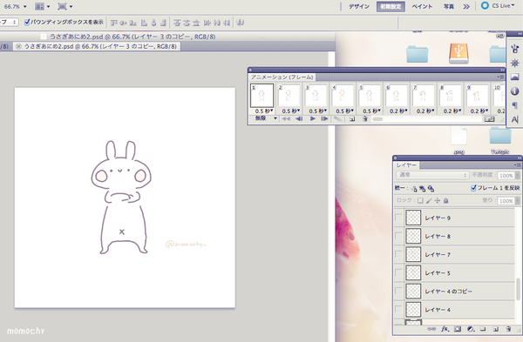The image size is (523, 342).
Task: Click the unify layer style icon
Action: click(x=431, y=189)
